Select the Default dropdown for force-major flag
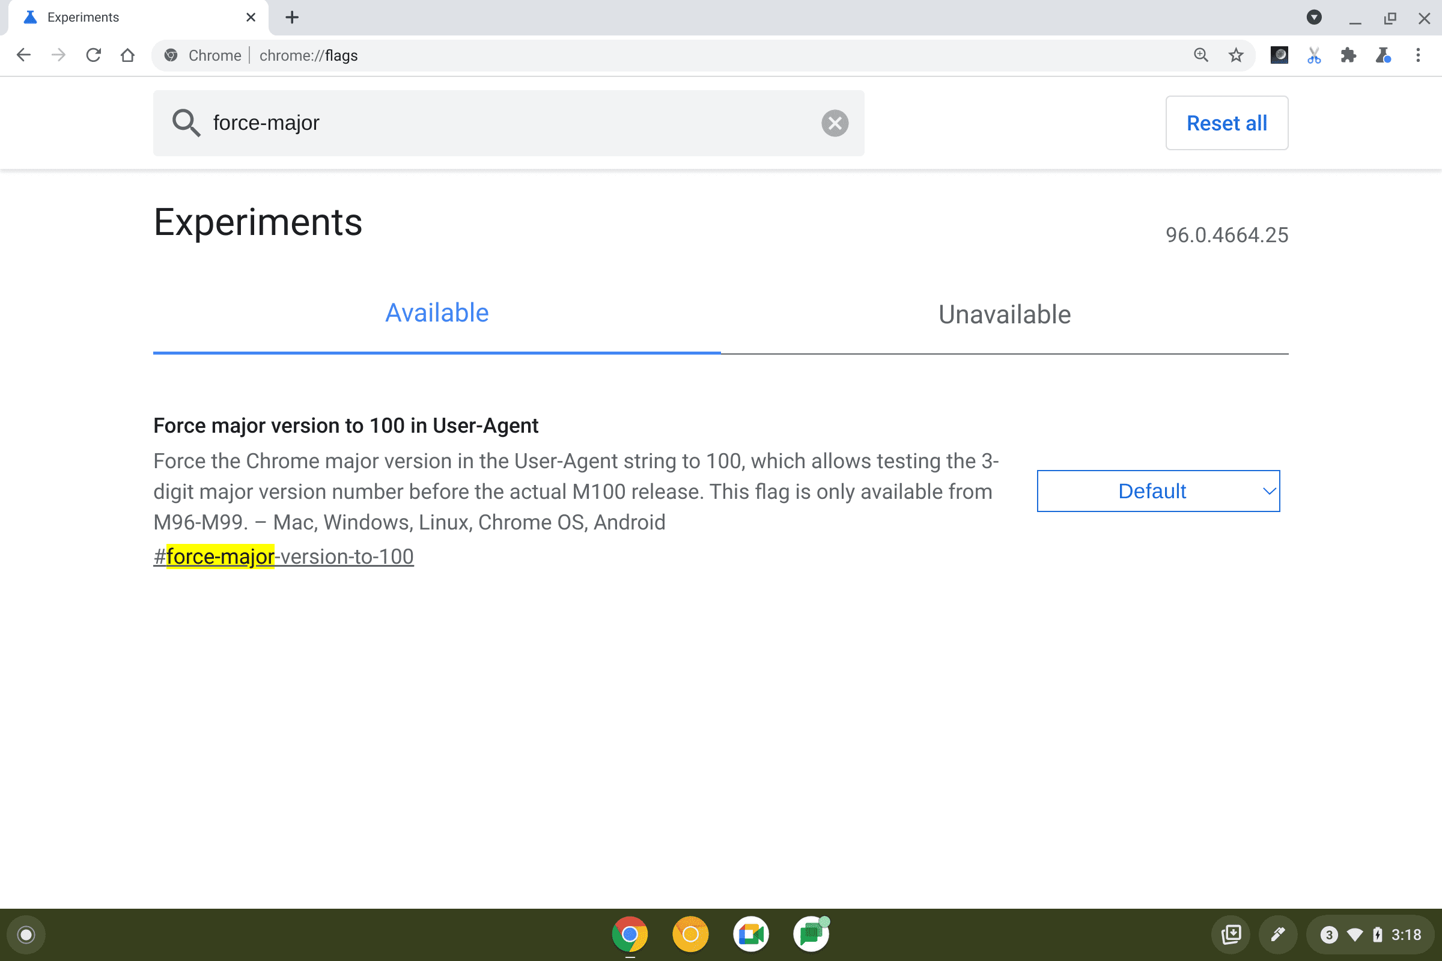Viewport: 1442px width, 961px height. pyautogui.click(x=1158, y=491)
